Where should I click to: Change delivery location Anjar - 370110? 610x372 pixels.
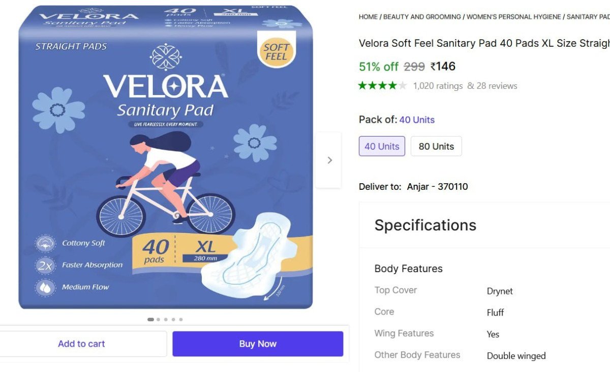click(437, 187)
